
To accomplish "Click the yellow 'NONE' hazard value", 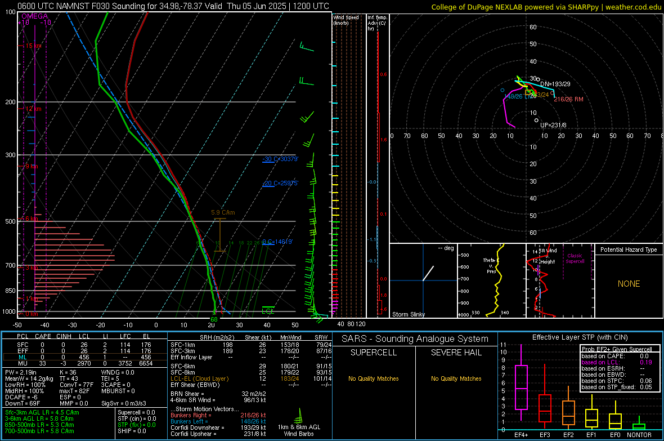I will point(629,284).
